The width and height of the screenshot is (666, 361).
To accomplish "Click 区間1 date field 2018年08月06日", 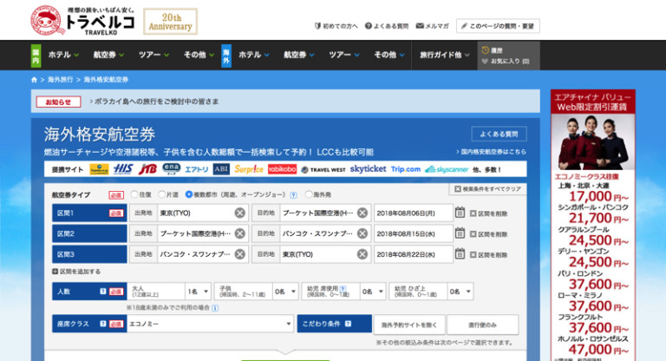I will 414,213.
